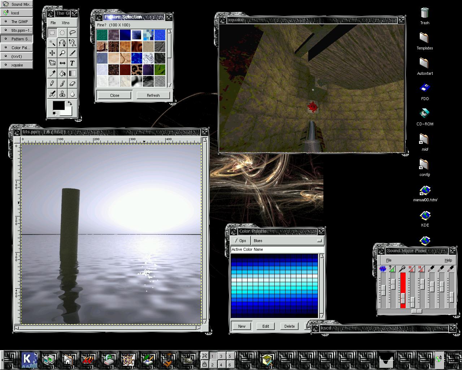Pick the Bucket Fill tool

[x=62, y=73]
